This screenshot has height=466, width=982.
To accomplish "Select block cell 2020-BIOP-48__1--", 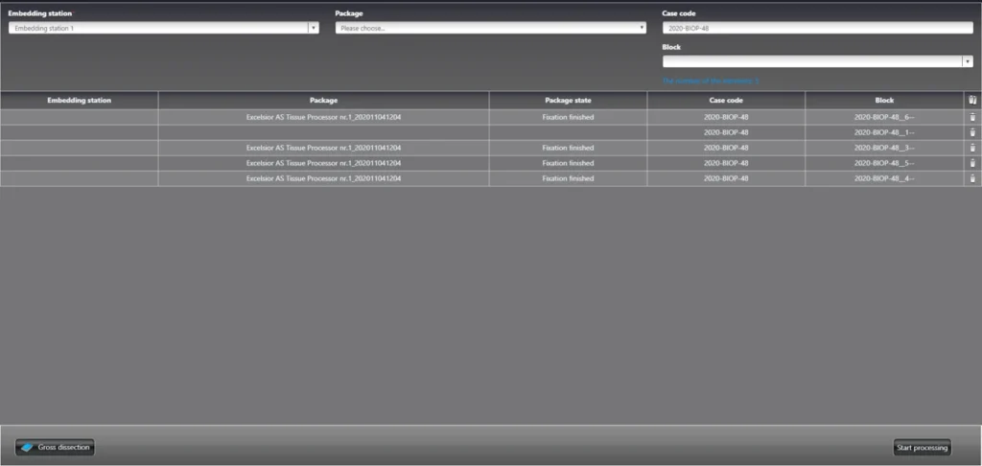I will tap(884, 132).
